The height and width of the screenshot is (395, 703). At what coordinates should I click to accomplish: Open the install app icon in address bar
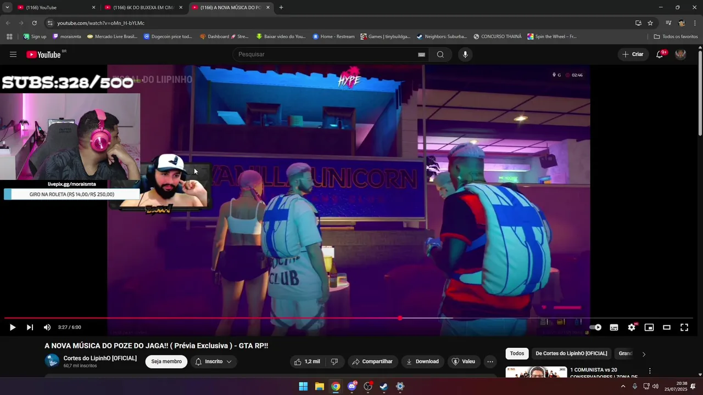(638, 23)
